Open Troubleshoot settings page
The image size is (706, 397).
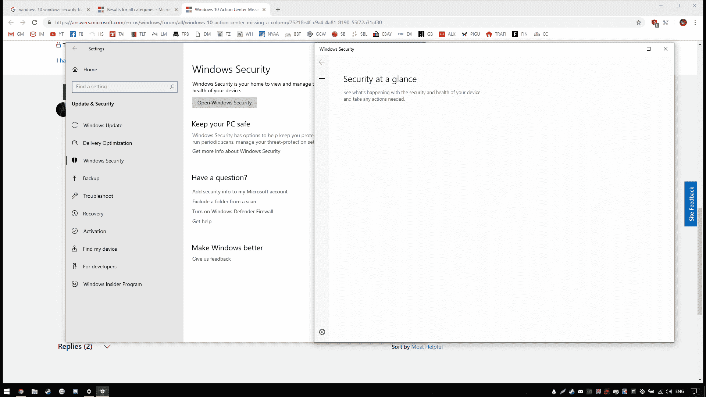pyautogui.click(x=124, y=196)
